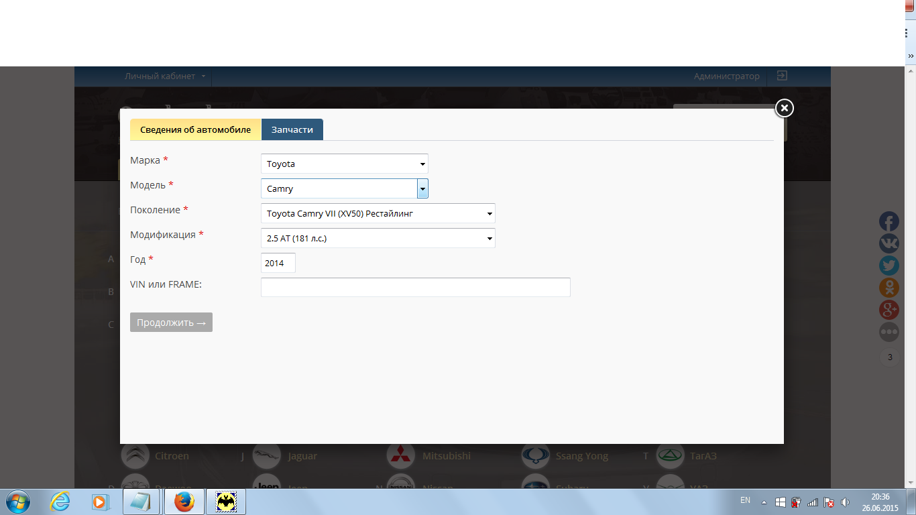
Task: Expand the Модификация dropdown showing 2.5 AT
Action: click(x=378, y=238)
